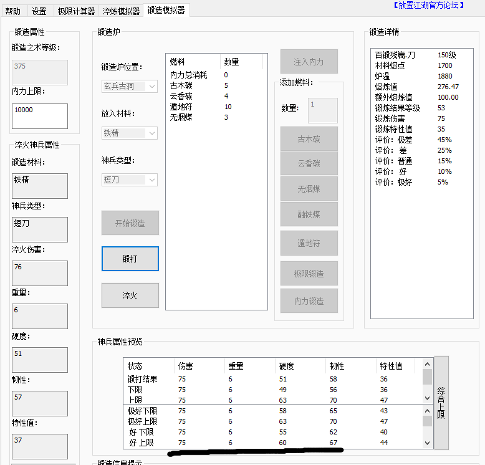This screenshot has height=465, width=485.
Task: Select the 百锻残篇.刀 row in 锻造详情
Action: point(421,55)
